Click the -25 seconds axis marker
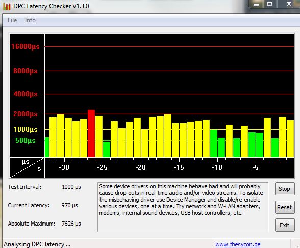The height and width of the screenshot is (248, 300). coord(103,167)
